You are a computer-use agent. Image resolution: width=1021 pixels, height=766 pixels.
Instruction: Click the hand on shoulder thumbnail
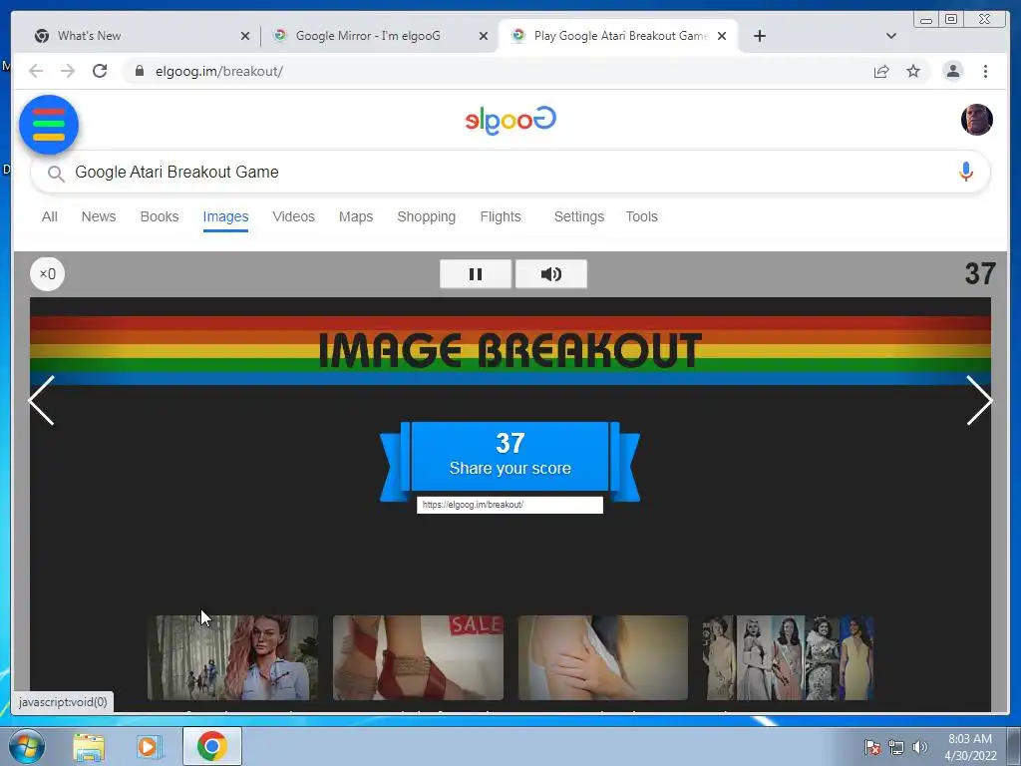603,658
